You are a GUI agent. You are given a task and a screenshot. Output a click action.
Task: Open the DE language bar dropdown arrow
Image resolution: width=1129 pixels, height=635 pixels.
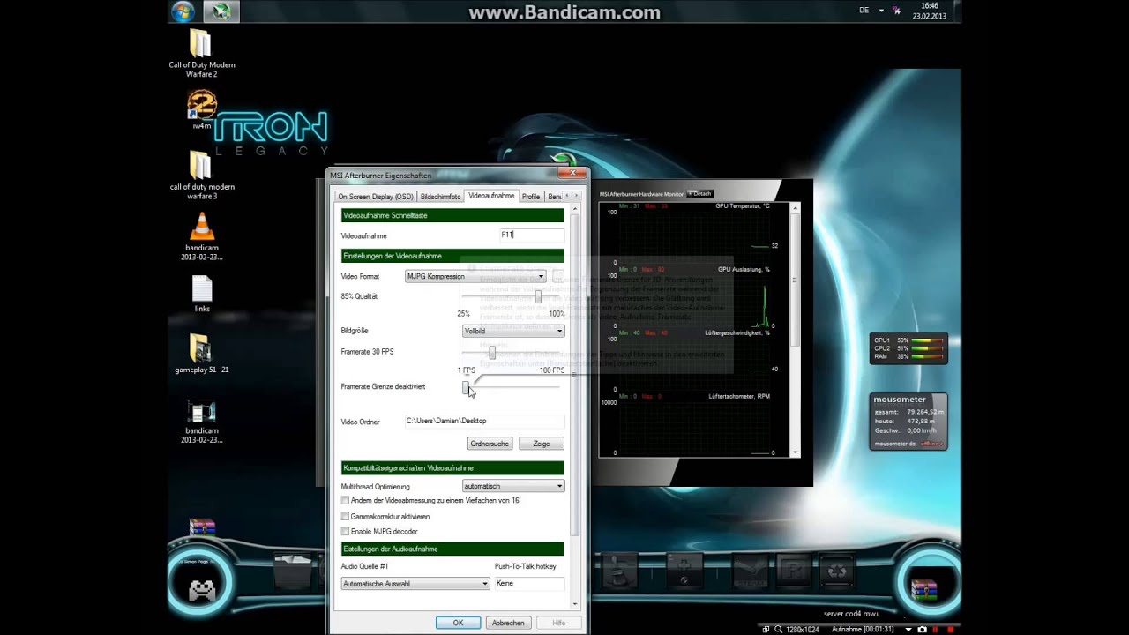[881, 11]
